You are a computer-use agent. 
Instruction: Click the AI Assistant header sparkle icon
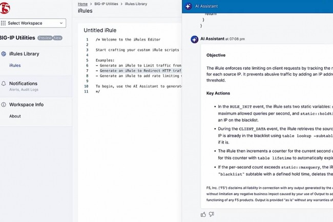[189, 5]
